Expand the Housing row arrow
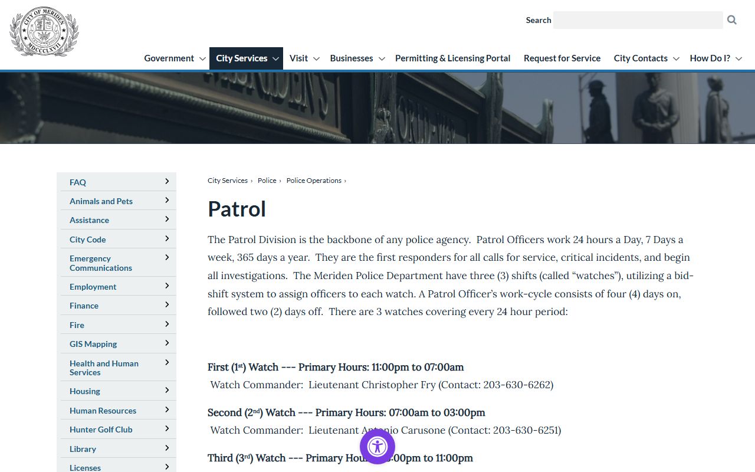Screen dimensions: 755x472 pyautogui.click(x=167, y=390)
